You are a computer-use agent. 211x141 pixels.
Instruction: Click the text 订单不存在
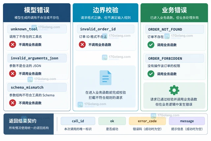pos(156,37)
